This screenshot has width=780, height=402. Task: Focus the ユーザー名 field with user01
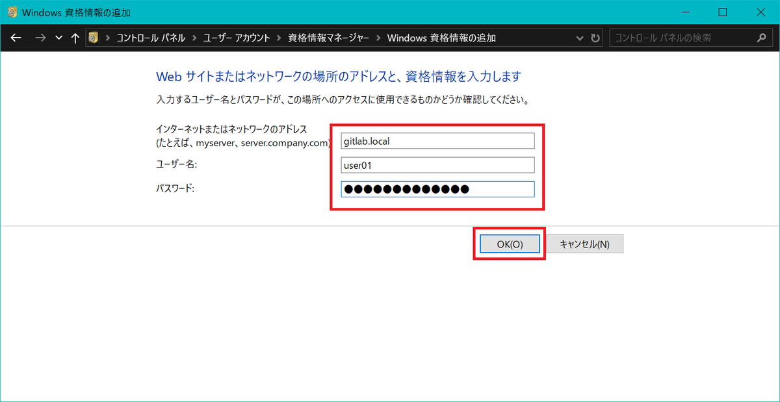437,165
